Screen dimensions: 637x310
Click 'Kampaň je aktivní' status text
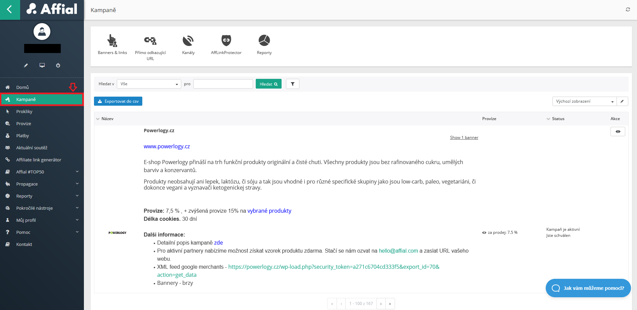(x=563, y=229)
